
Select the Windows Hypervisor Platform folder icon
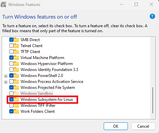(x=16, y=63)
